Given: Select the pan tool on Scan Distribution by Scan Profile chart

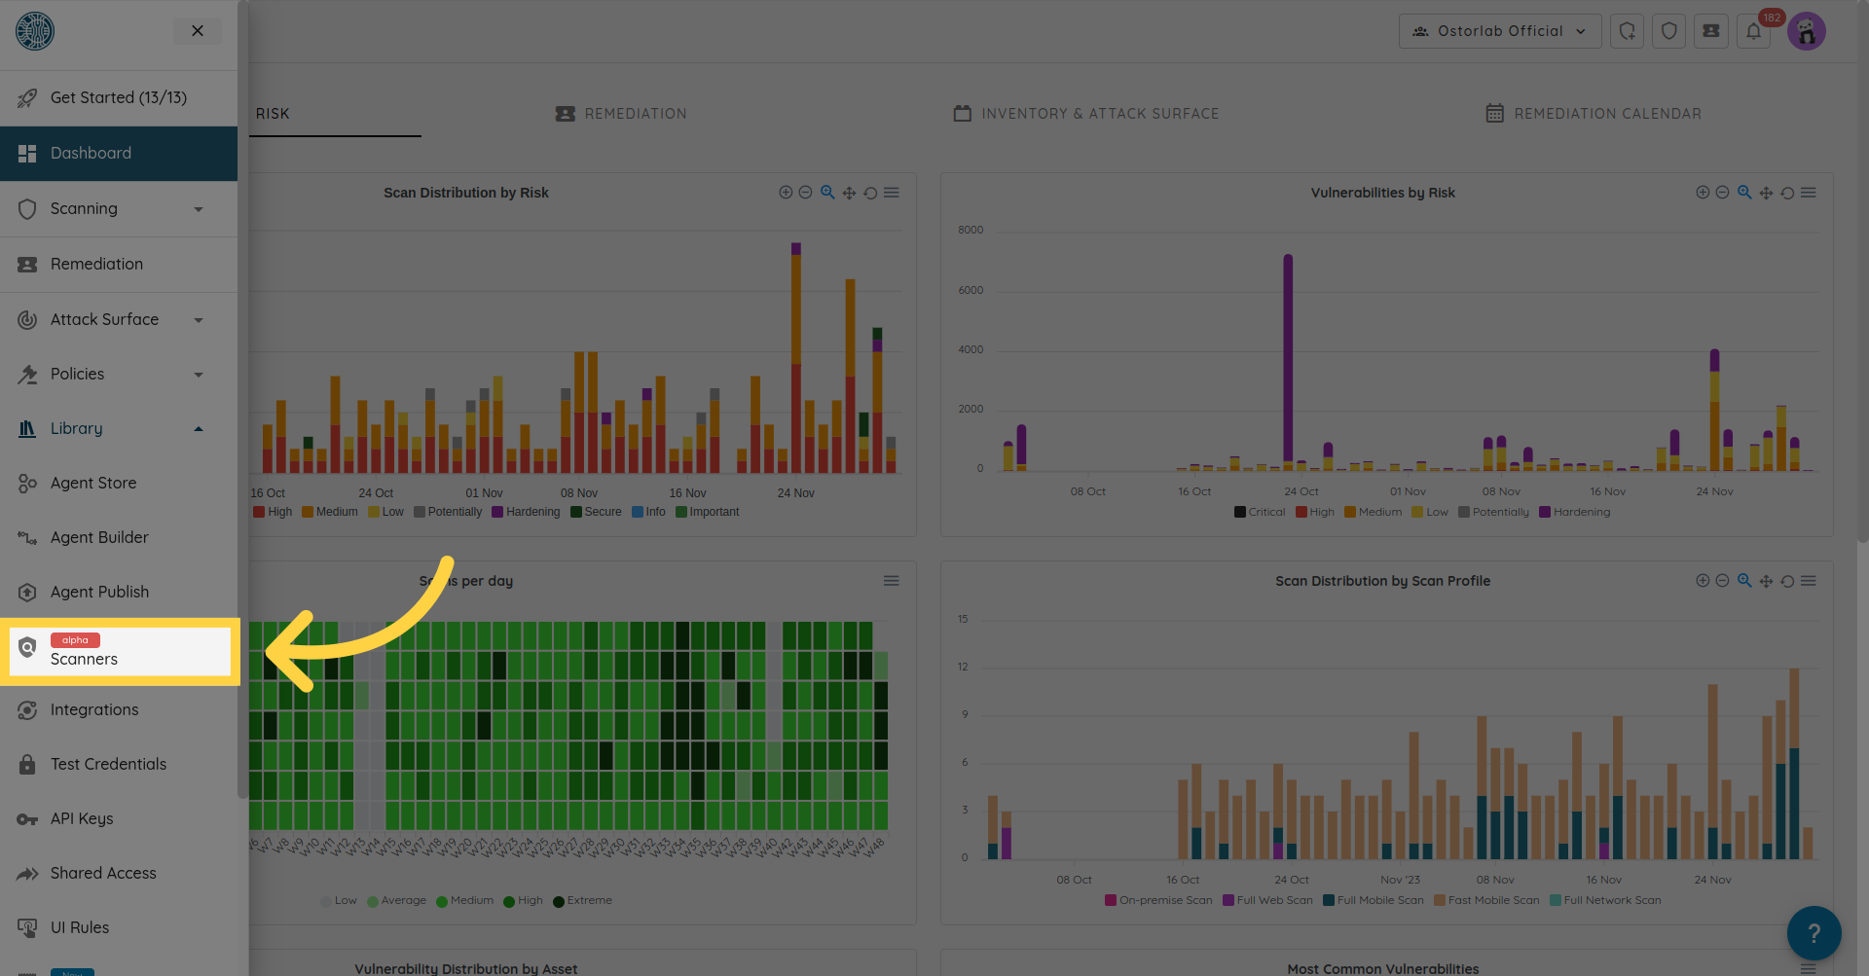Looking at the screenshot, I should click(x=1766, y=581).
